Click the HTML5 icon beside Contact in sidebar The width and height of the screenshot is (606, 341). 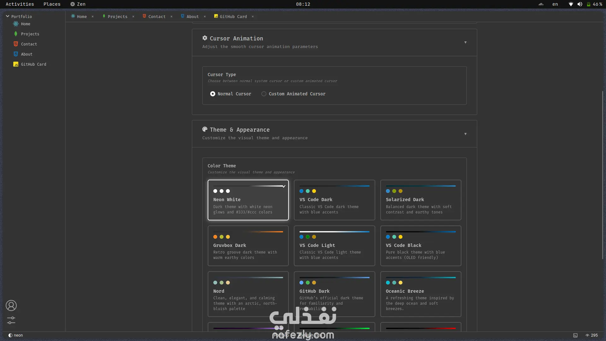tap(16, 44)
